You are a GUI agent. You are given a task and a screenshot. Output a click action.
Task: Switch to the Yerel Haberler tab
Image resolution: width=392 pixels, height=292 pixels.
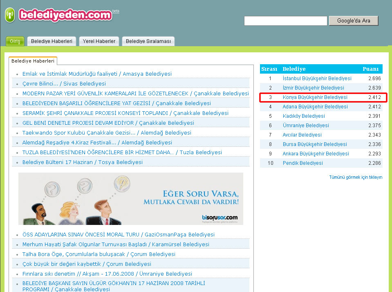click(x=99, y=41)
